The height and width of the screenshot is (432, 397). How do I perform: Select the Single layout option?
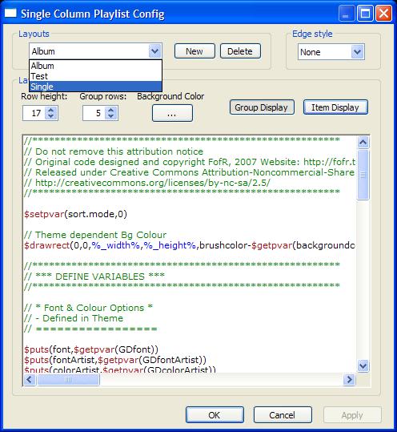click(95, 87)
